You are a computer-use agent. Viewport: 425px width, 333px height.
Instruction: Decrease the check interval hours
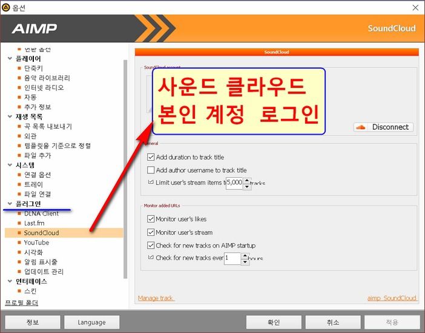tap(245, 262)
